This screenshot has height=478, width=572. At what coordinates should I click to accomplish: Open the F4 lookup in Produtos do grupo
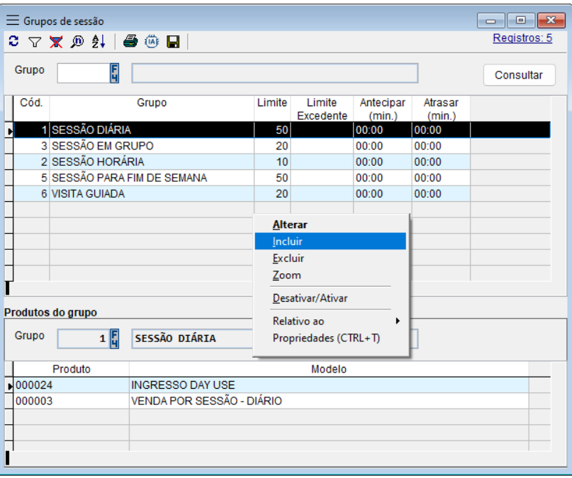(x=114, y=338)
